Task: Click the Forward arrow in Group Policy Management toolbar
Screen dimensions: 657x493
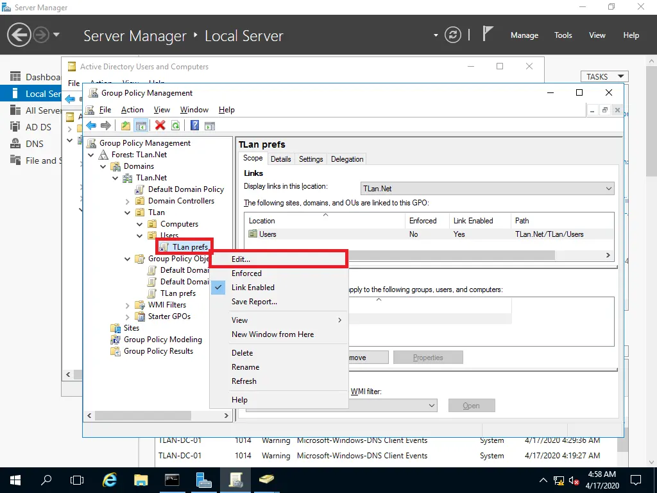Action: (x=106, y=125)
